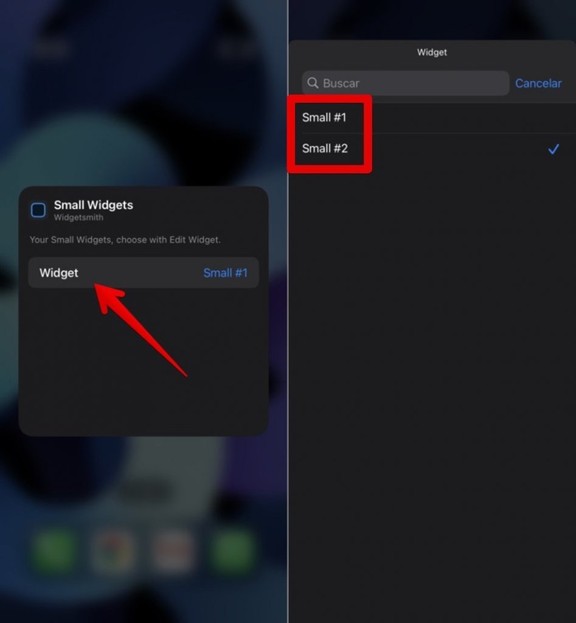576x623 pixels.
Task: Click the Widgetsmith square app icon
Action: point(38,210)
